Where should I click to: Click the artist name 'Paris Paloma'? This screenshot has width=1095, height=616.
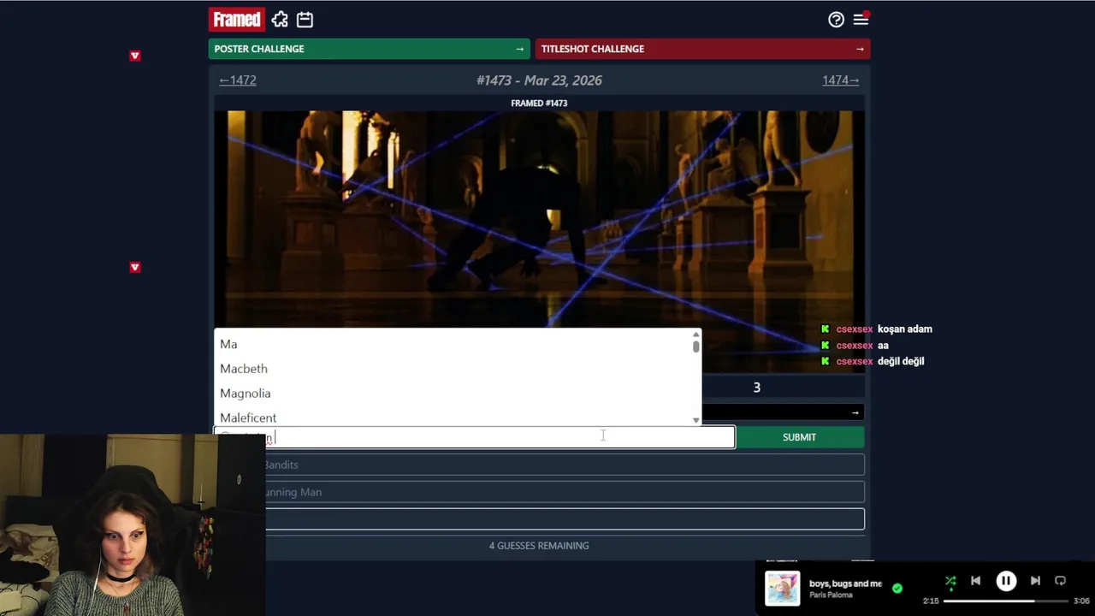[831, 595]
